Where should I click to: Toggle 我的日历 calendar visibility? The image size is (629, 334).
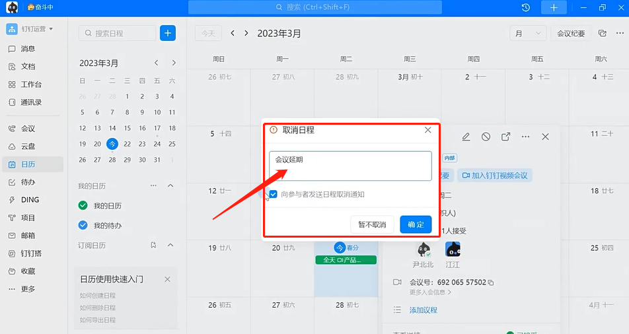[83, 206]
